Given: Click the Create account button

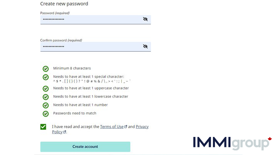Looking at the screenshot, I should coord(85,147).
